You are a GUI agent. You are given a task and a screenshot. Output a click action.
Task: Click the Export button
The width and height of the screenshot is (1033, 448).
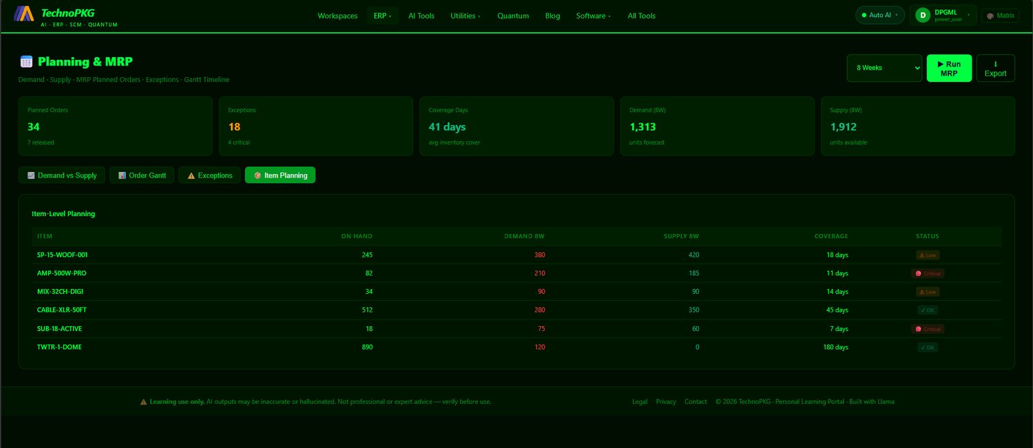(995, 68)
